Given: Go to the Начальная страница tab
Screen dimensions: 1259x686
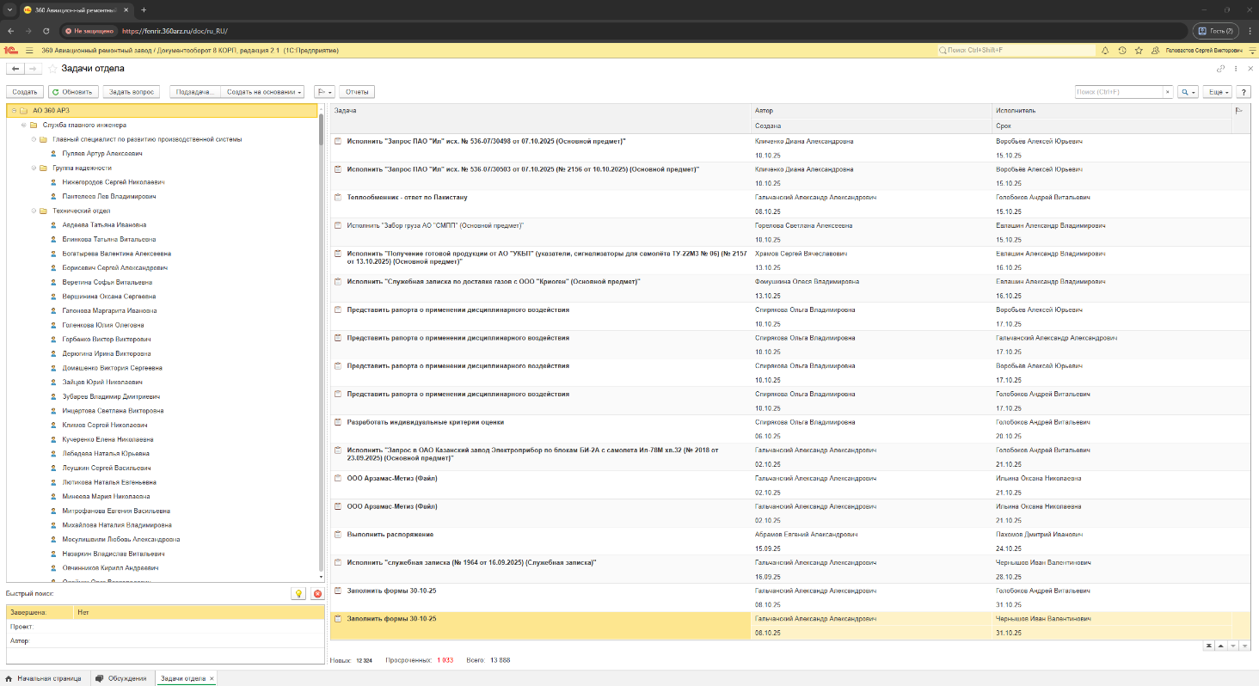Looking at the screenshot, I should [x=44, y=678].
